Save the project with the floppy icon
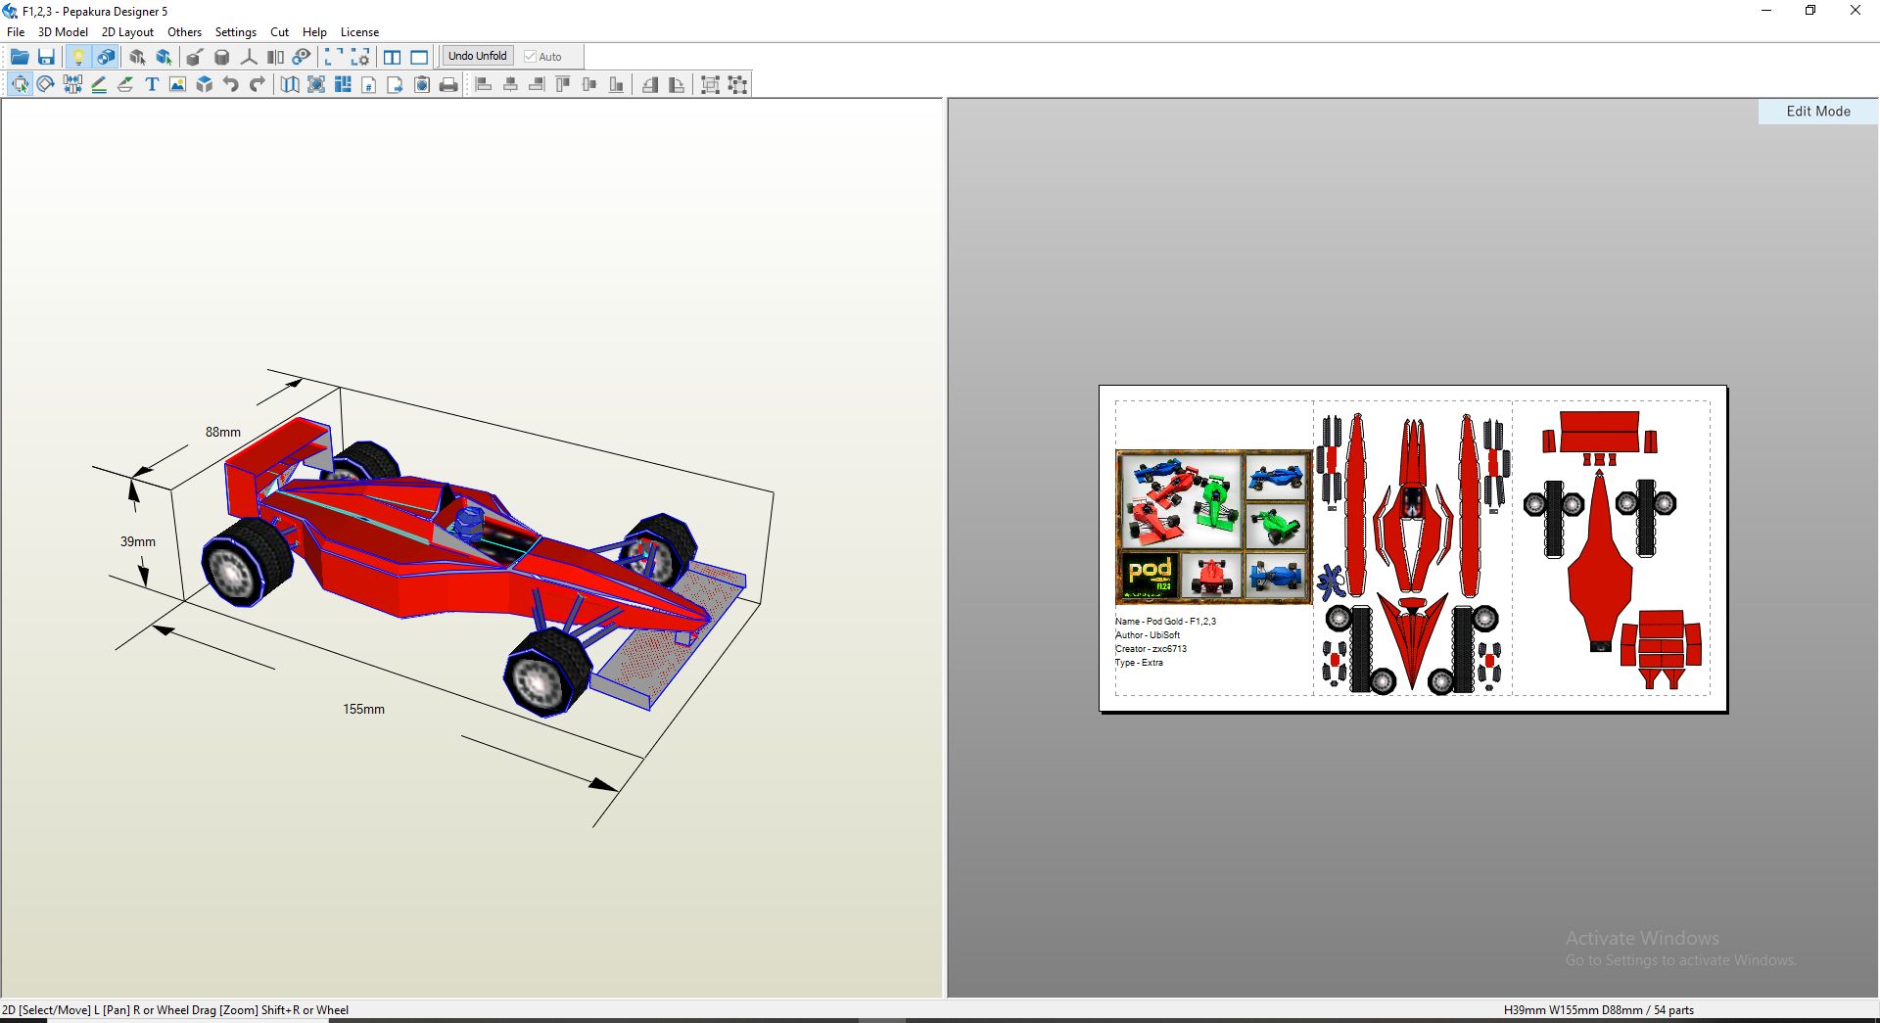 click(46, 57)
